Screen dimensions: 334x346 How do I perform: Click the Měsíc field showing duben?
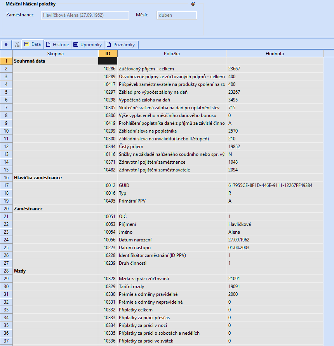click(177, 15)
